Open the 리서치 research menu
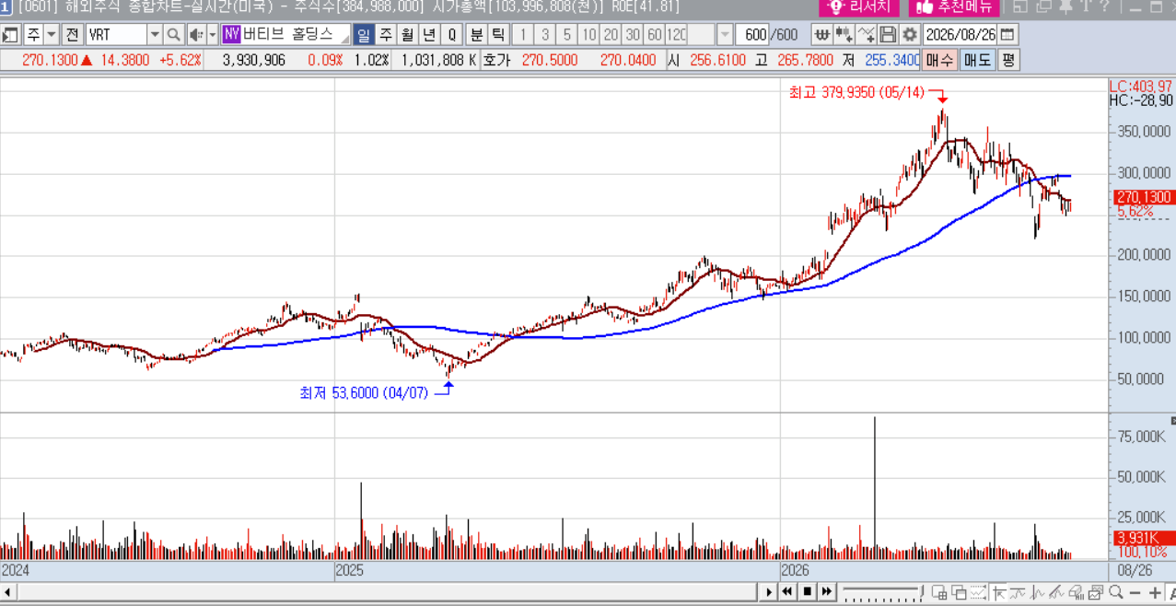Screen dimensions: 1176x606 coord(859,7)
